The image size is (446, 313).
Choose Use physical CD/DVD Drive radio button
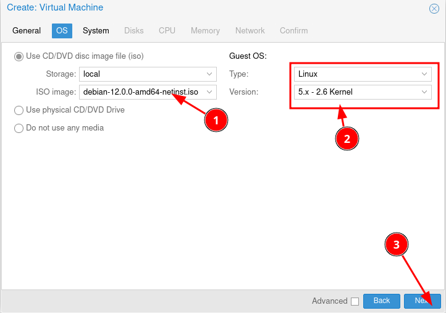19,110
